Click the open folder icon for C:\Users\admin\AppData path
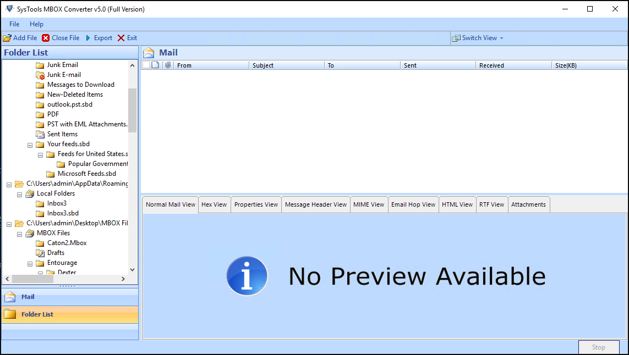 click(x=19, y=184)
